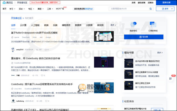Go to 首页 in navigation
The image size is (177, 111).
click(x=4, y=9)
